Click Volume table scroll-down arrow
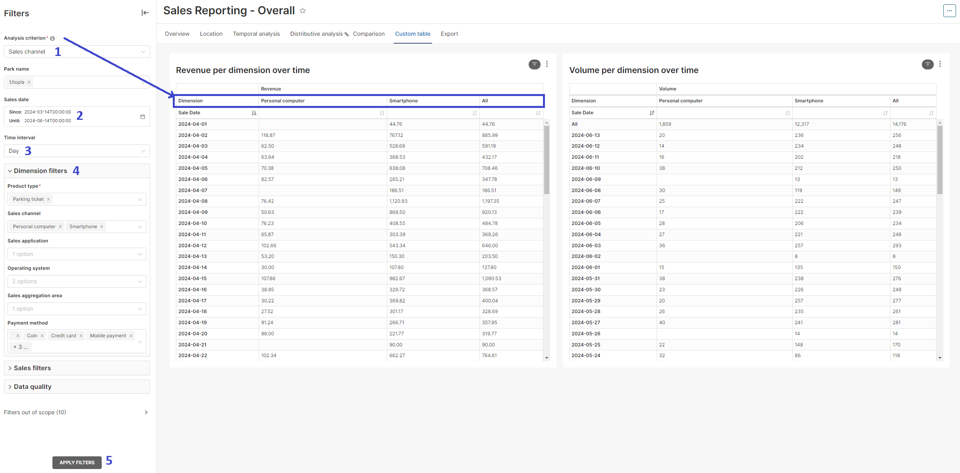The image size is (960, 473). pyautogui.click(x=940, y=358)
